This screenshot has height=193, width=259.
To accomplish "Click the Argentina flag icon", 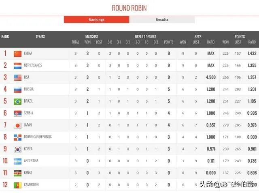I will click(x=17, y=161).
